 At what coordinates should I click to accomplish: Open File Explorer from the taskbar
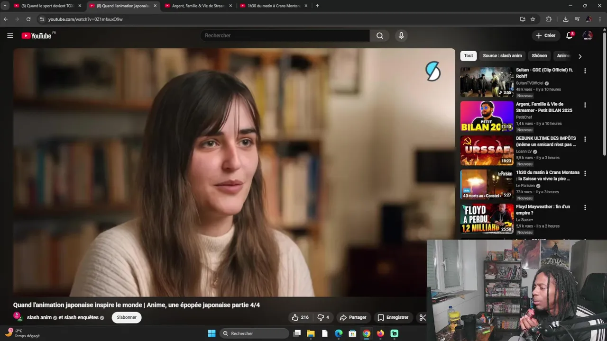point(311,333)
